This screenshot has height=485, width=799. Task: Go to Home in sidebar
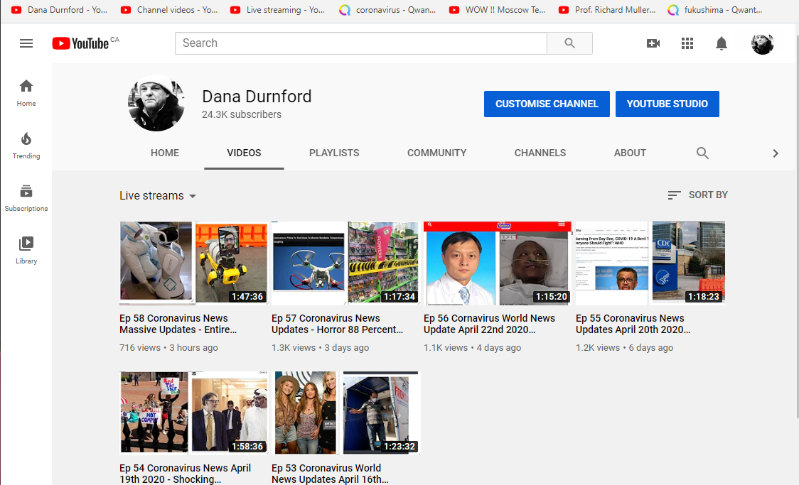[26, 93]
